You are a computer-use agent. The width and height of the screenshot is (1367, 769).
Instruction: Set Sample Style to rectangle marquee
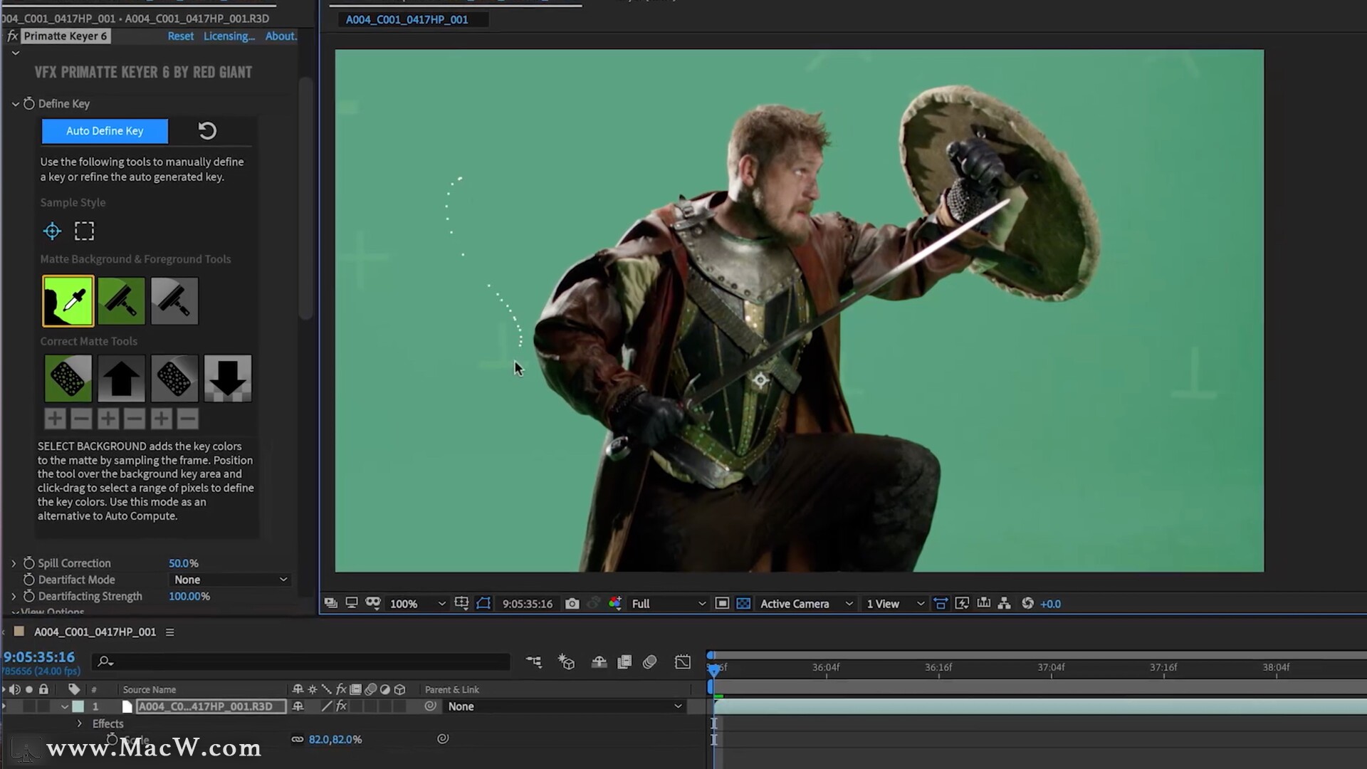click(84, 231)
